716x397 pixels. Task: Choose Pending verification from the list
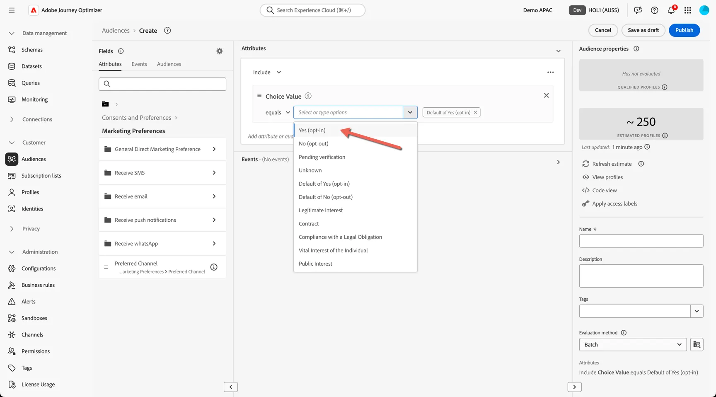[x=356, y=157]
